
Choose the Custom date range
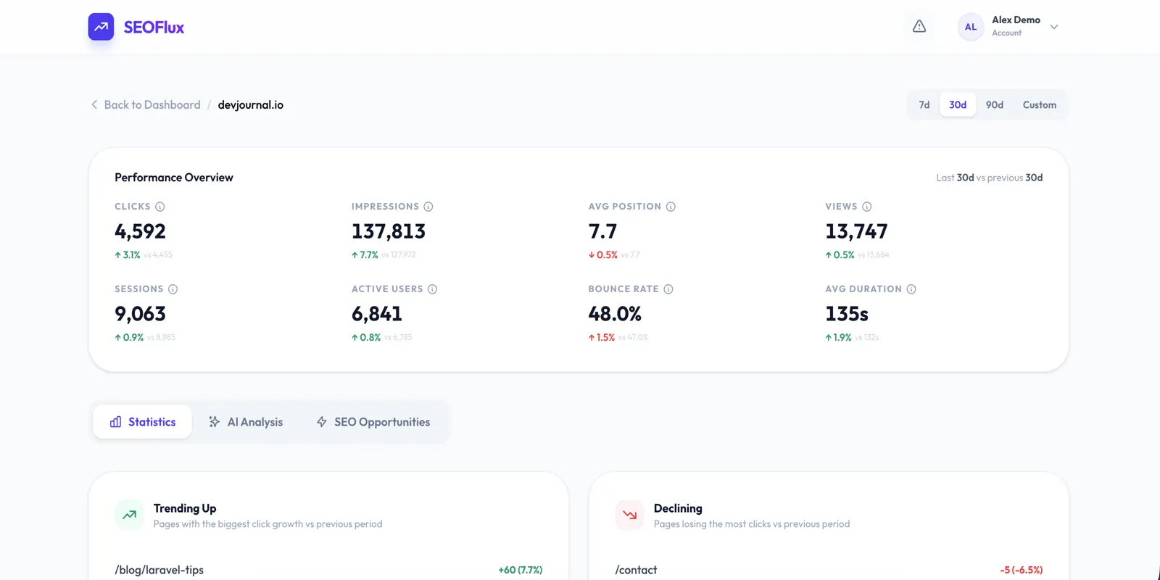(x=1040, y=104)
